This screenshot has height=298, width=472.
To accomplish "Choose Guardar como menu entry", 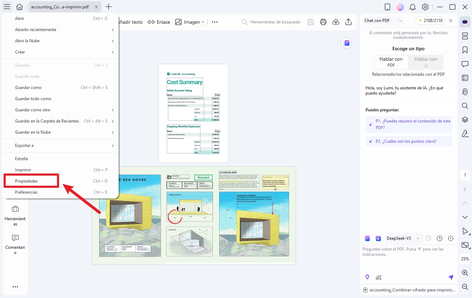I will (x=28, y=88).
